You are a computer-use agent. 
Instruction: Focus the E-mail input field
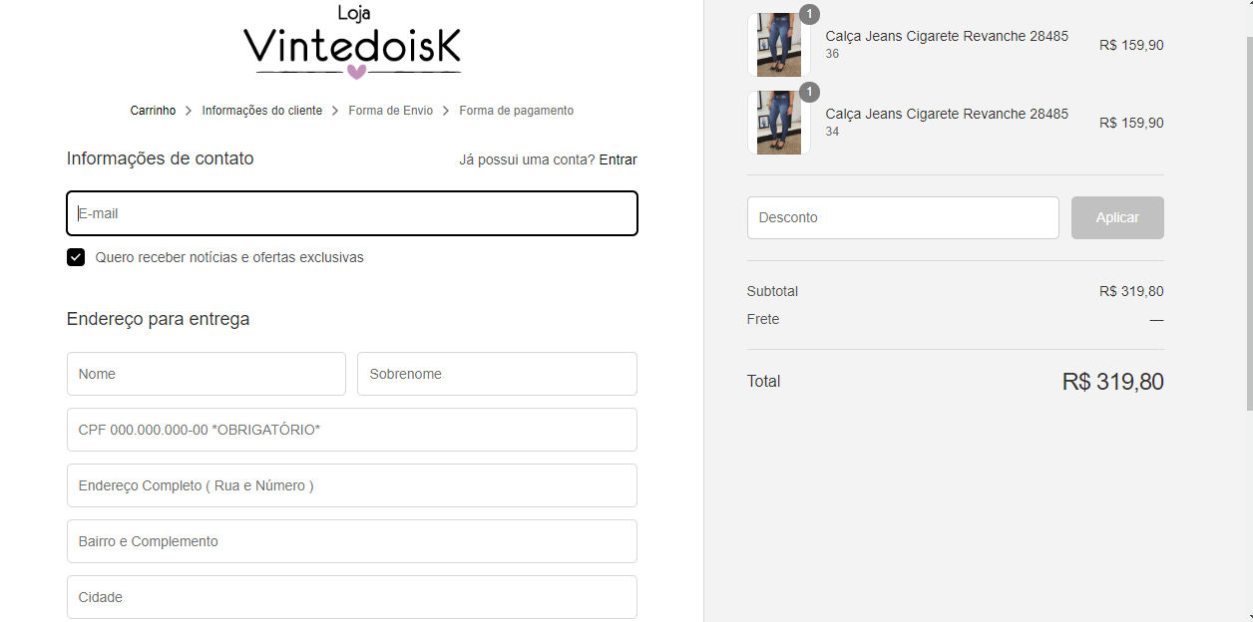352,213
